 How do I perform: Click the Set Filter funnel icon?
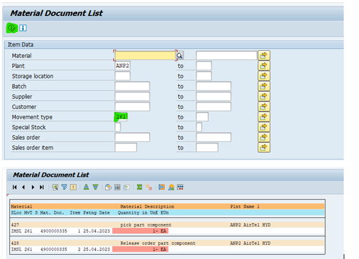click(64, 187)
